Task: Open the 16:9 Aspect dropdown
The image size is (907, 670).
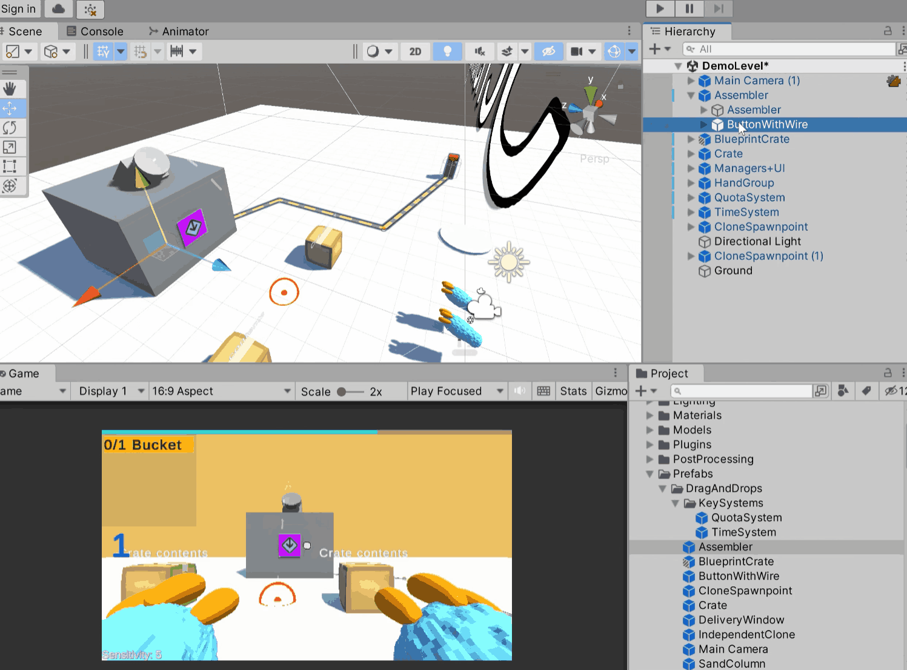Action: (221, 391)
